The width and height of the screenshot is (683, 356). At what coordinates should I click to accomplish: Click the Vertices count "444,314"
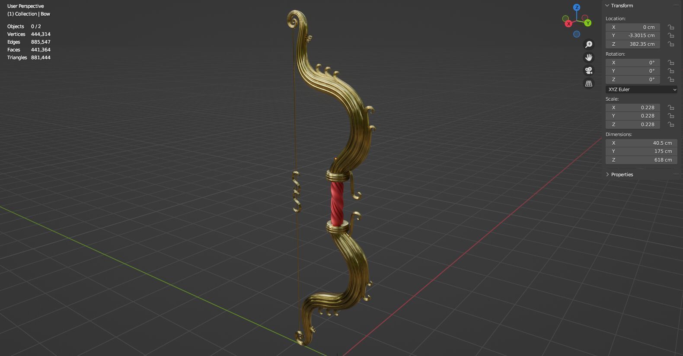[x=41, y=34]
